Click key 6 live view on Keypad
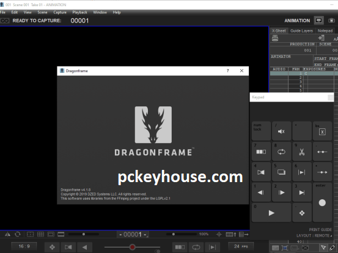This screenshot has height=253, width=338. [302, 172]
